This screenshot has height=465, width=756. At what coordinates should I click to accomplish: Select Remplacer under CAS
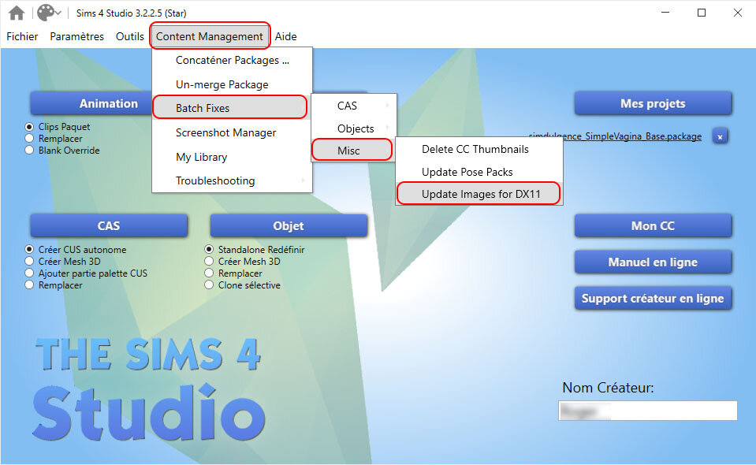pyautogui.click(x=29, y=285)
